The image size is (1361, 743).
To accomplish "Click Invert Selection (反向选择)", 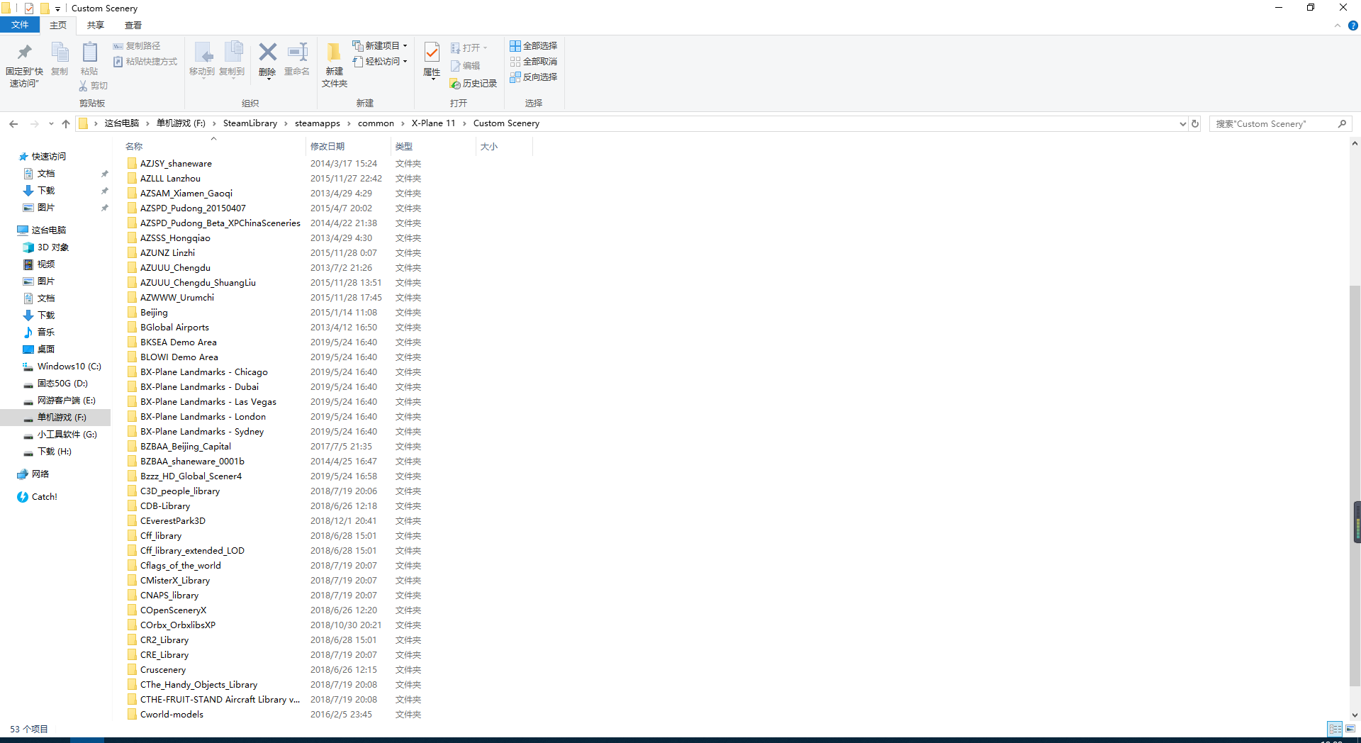I will click(534, 77).
